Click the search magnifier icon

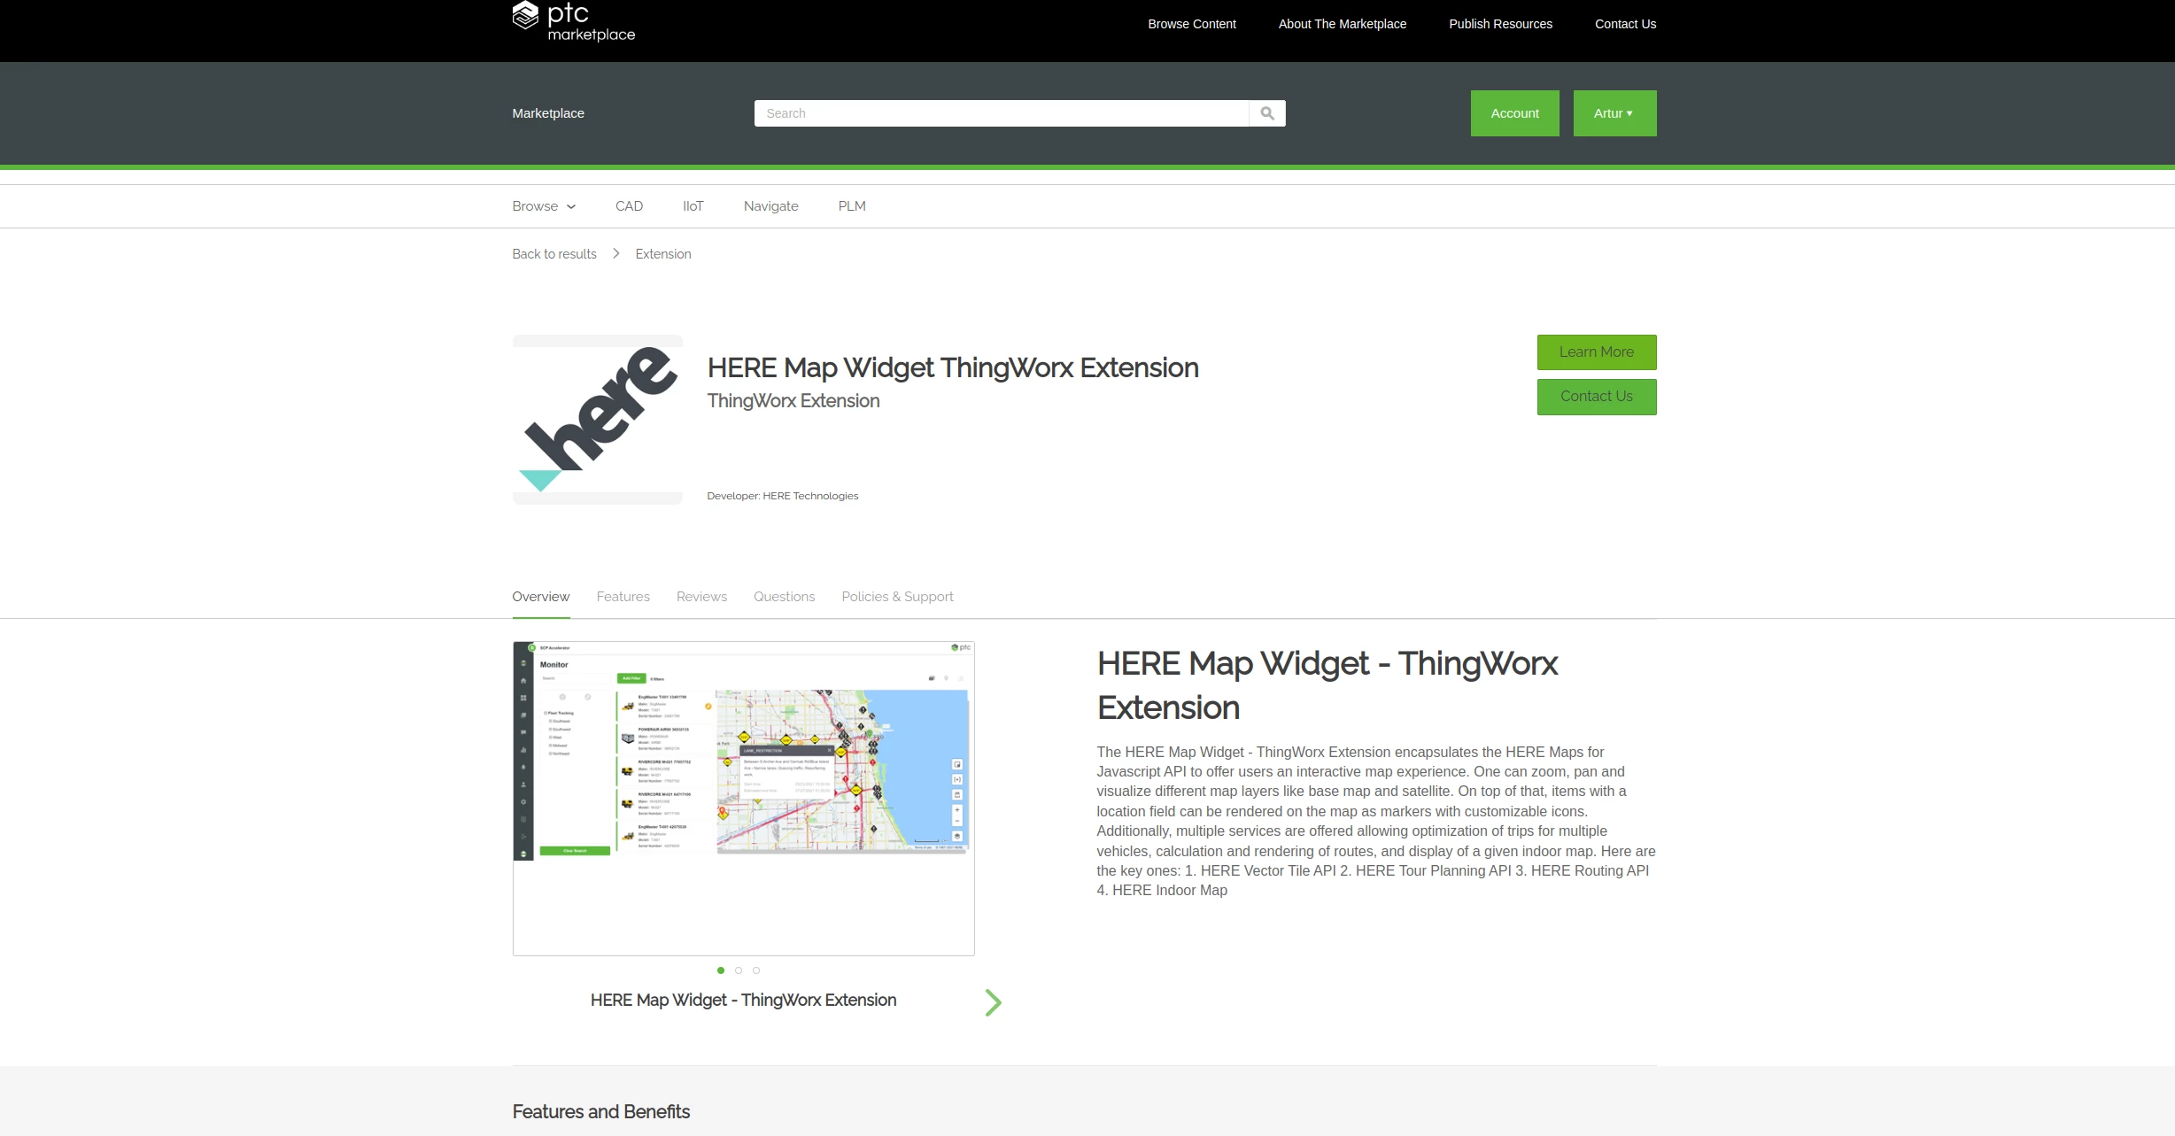pyautogui.click(x=1267, y=113)
